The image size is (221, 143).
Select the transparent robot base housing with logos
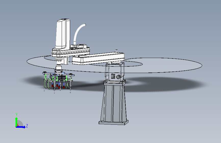115,73
